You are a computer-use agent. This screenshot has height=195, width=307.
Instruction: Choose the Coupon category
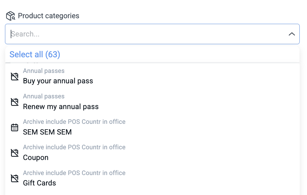pos(152,153)
